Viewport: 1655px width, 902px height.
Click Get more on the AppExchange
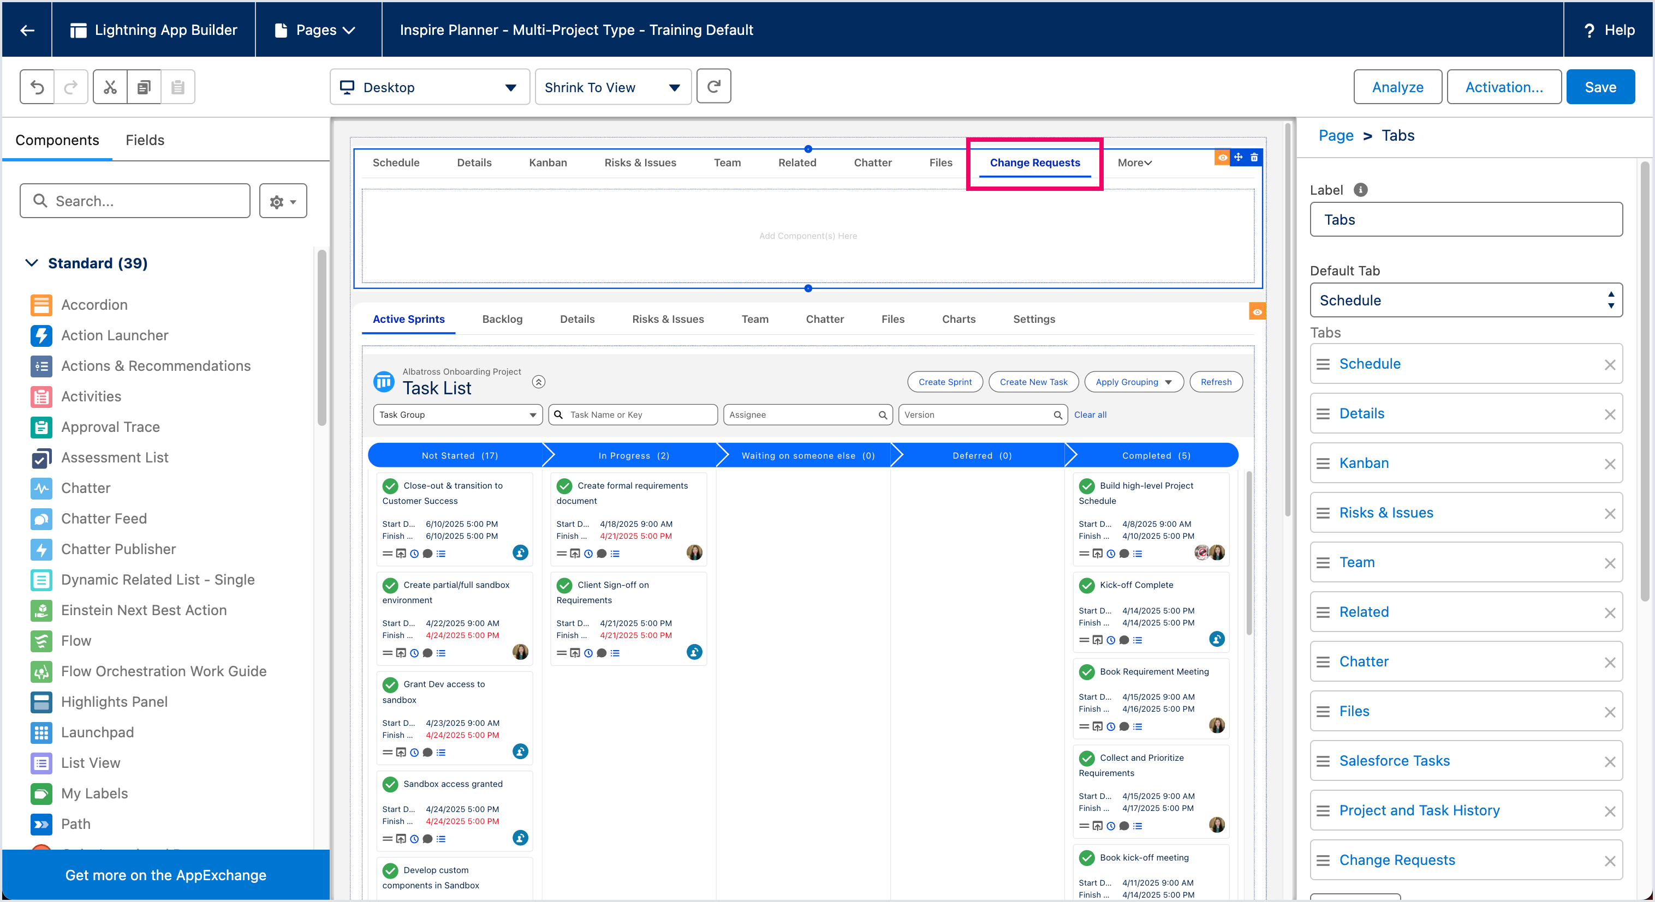click(x=166, y=876)
